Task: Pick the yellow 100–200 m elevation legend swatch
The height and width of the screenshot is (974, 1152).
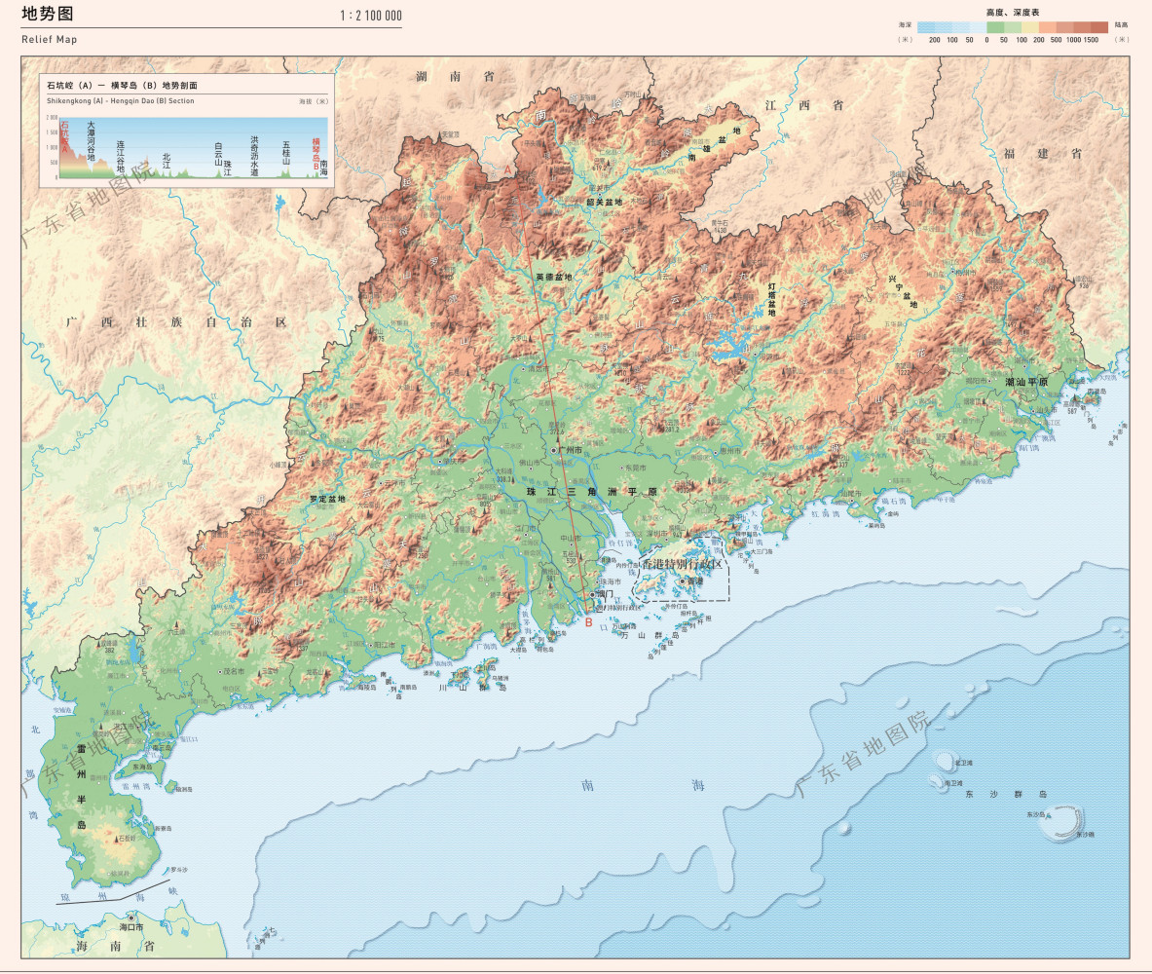Action: coord(1030,27)
